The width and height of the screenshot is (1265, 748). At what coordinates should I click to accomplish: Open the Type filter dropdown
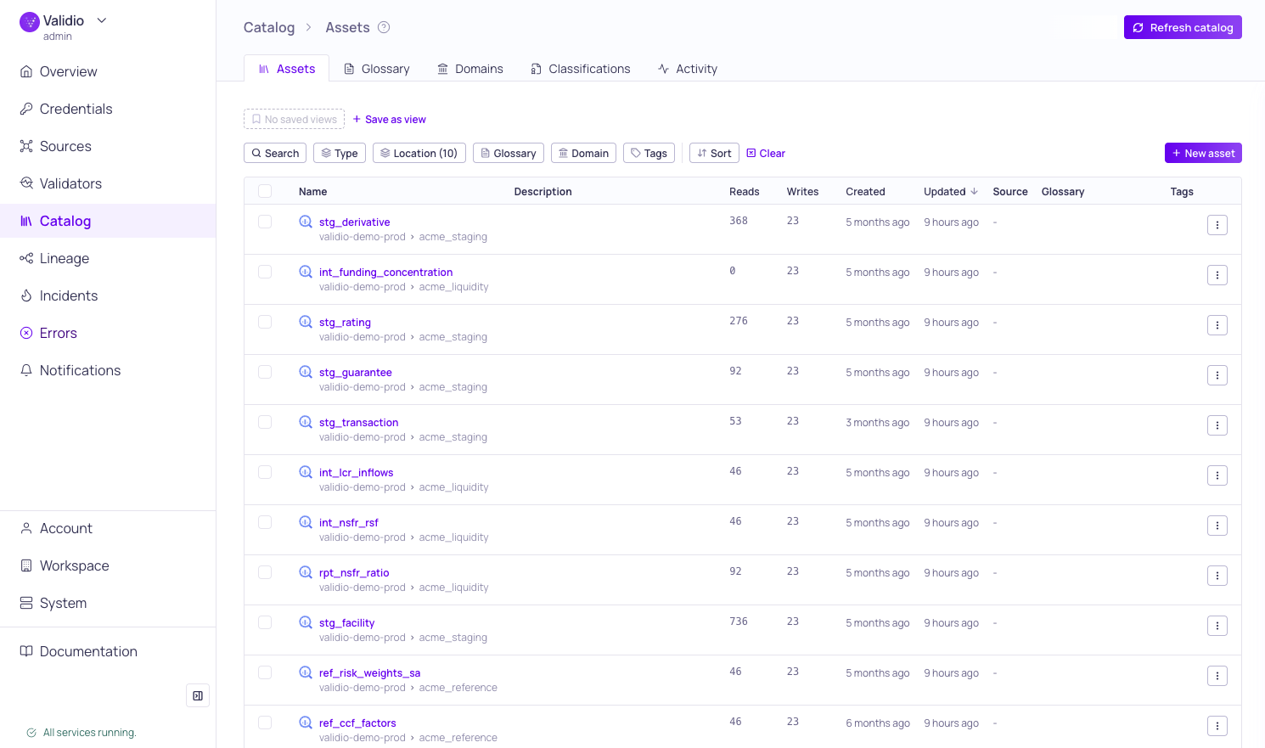pyautogui.click(x=340, y=153)
